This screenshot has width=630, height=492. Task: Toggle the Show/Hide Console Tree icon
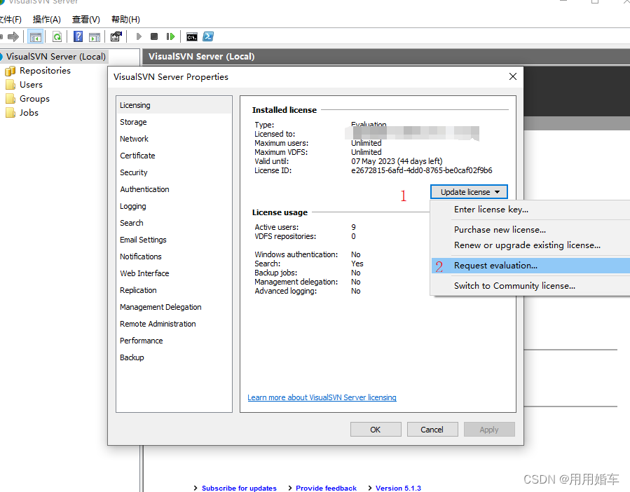35,37
